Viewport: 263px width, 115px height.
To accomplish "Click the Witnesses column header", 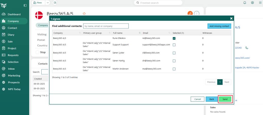I will (x=216, y=33).
